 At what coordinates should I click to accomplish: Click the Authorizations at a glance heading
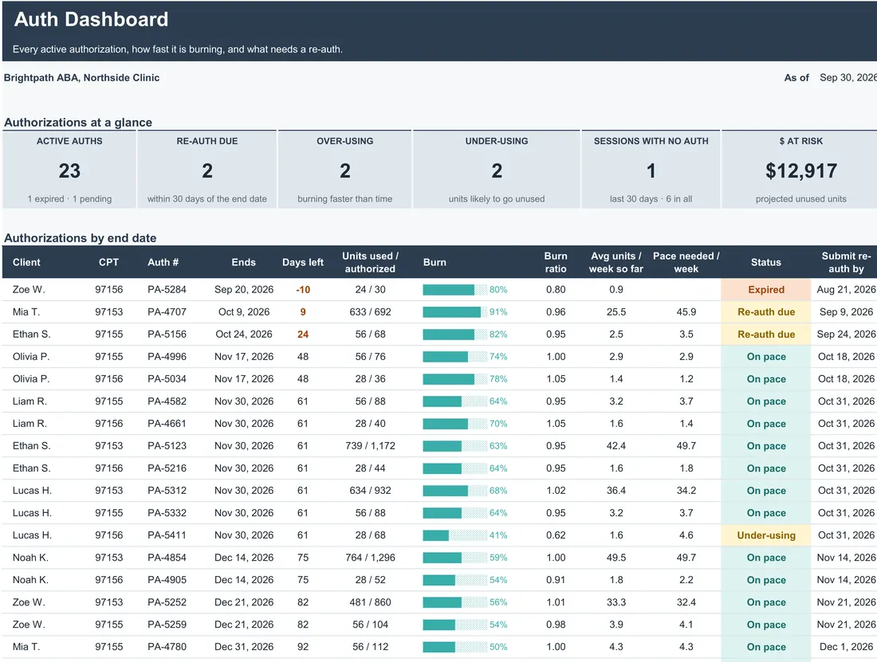pyautogui.click(x=78, y=123)
